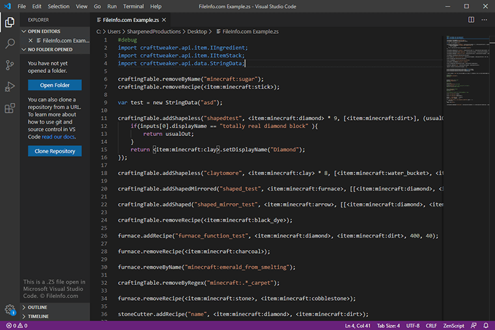Open the Explorer view in activity bar

tap(10, 23)
